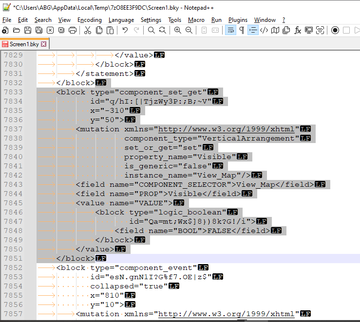Save the current file

point(27,30)
